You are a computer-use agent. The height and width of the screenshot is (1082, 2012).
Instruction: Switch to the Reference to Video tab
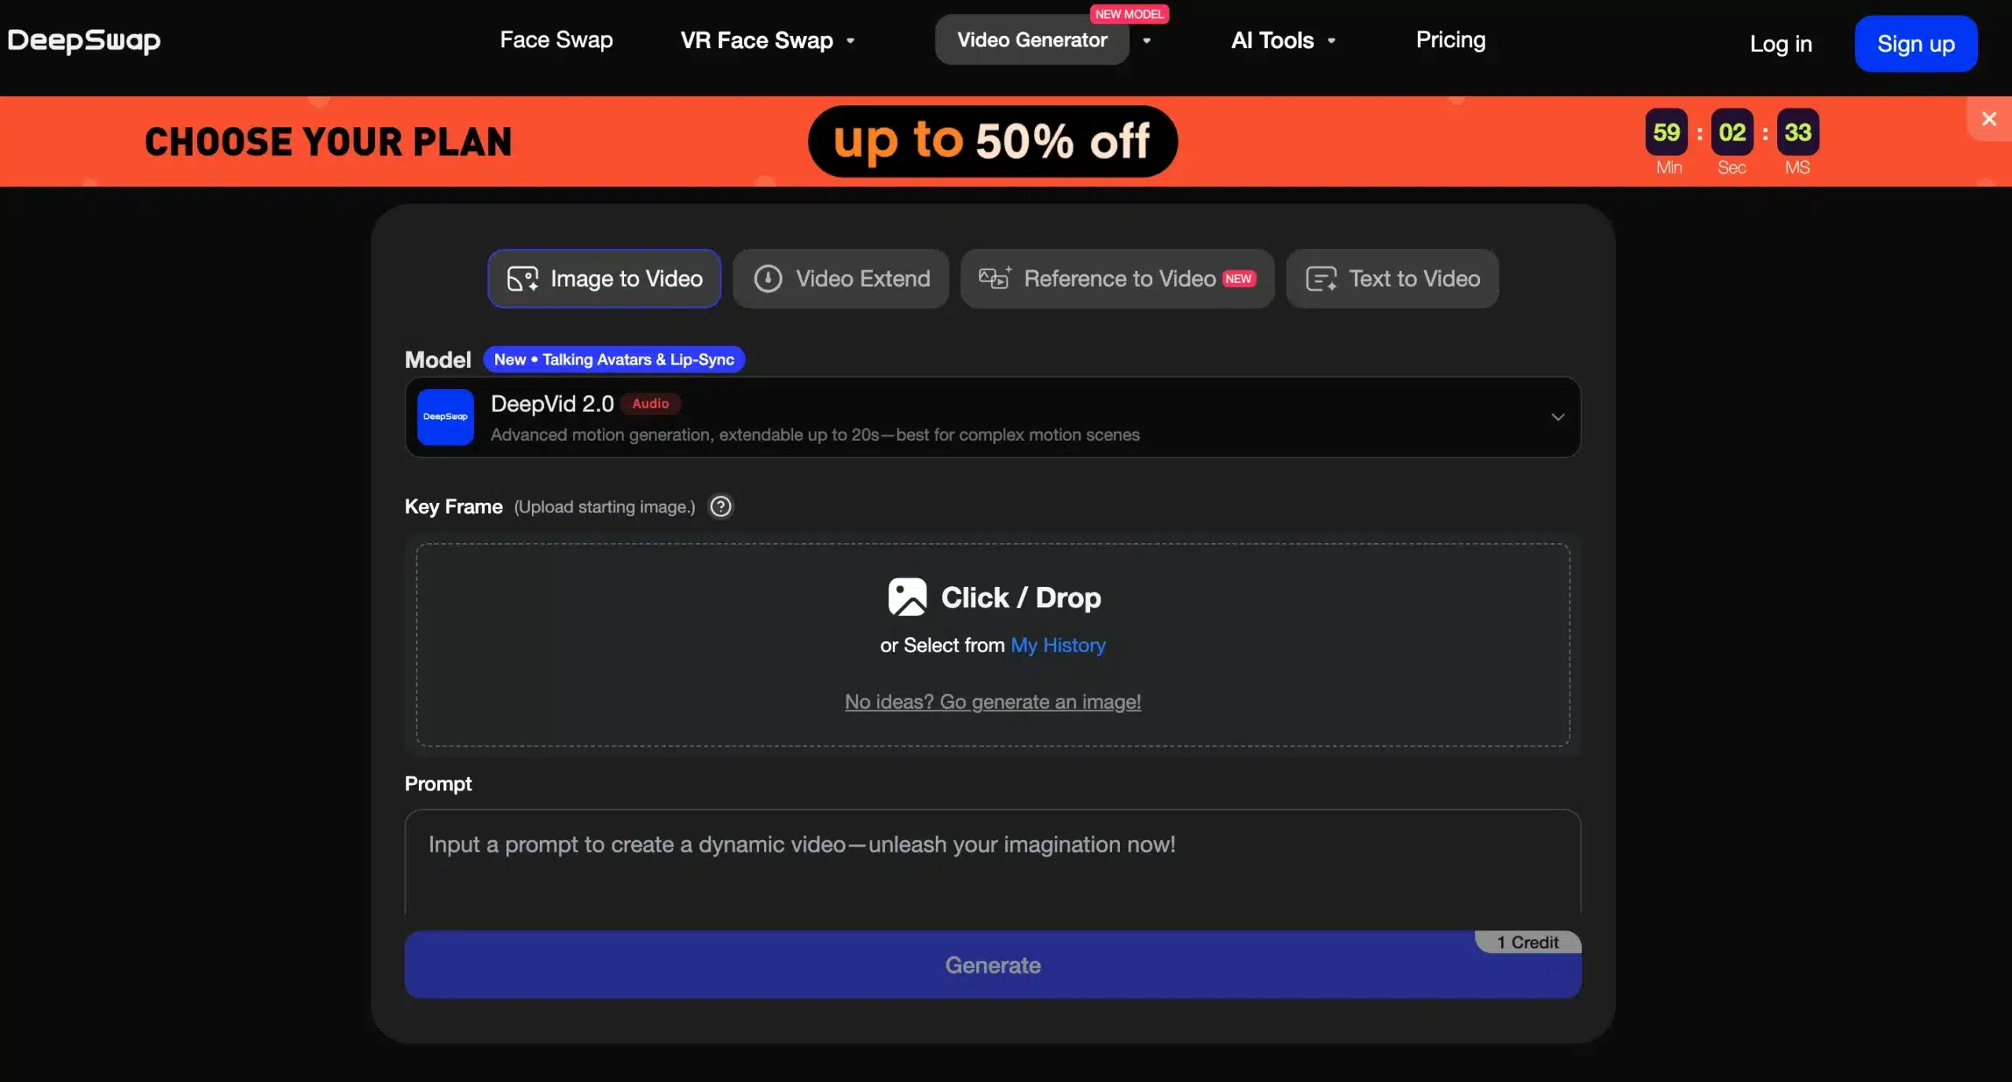pyautogui.click(x=1117, y=279)
